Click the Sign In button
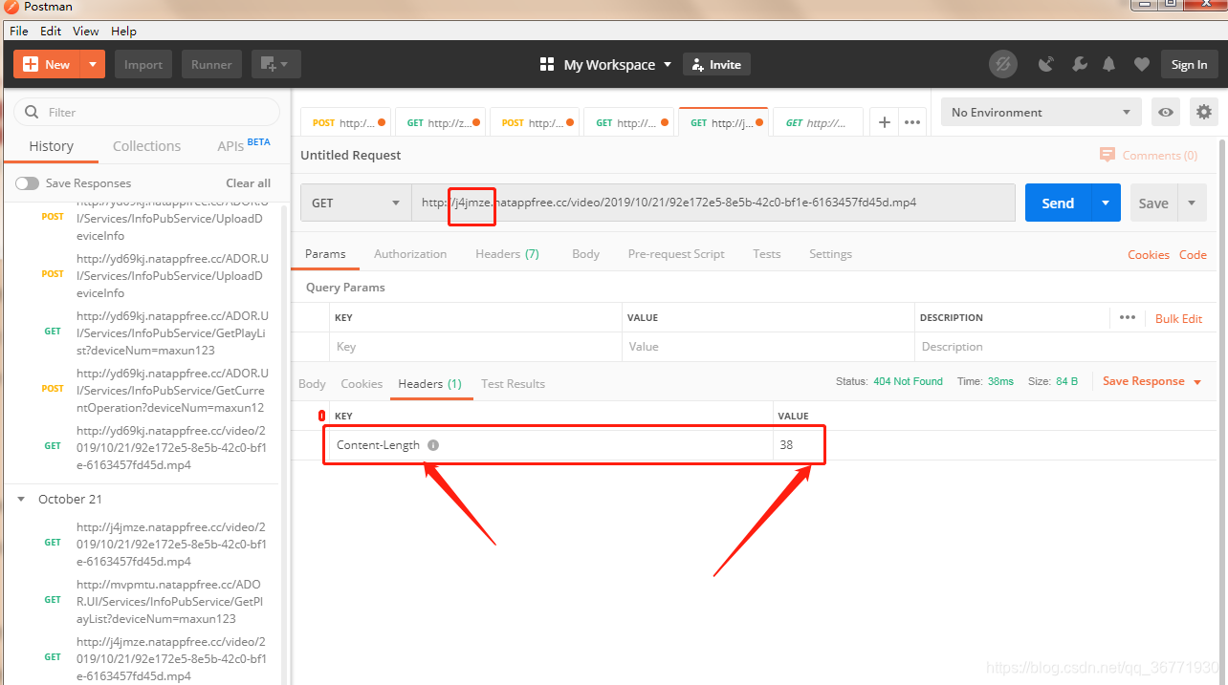This screenshot has height=685, width=1228. click(x=1189, y=65)
